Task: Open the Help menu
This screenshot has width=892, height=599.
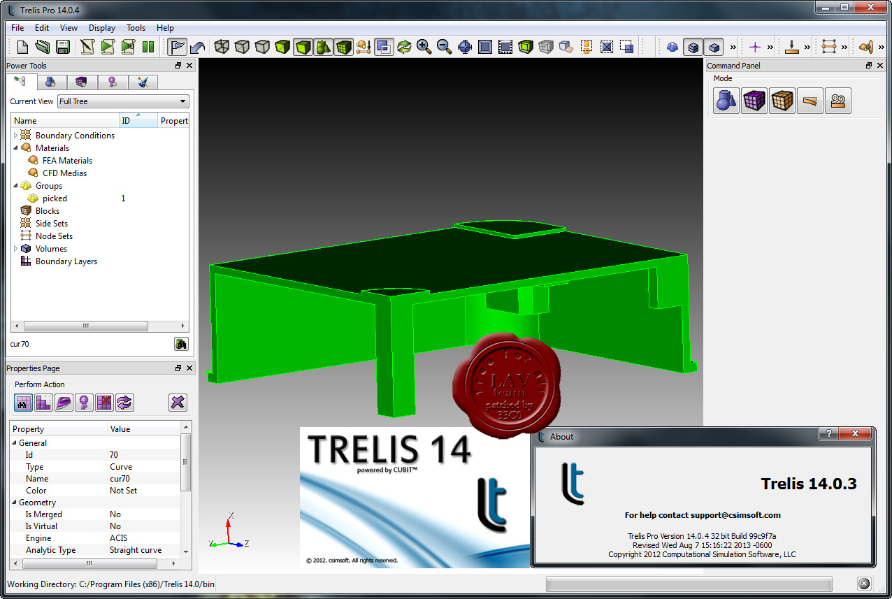Action: pos(166,28)
